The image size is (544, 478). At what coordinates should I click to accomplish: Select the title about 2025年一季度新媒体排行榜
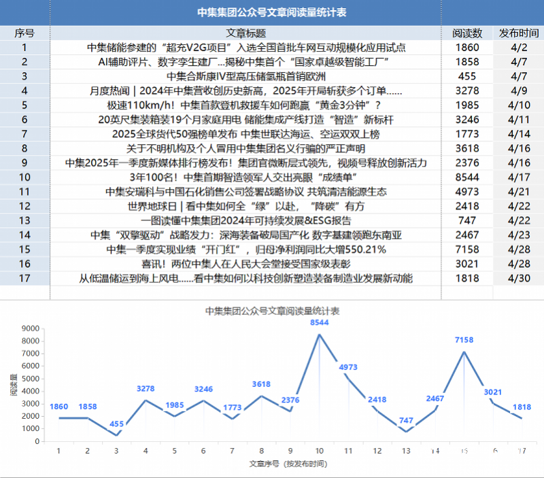pyautogui.click(x=246, y=163)
